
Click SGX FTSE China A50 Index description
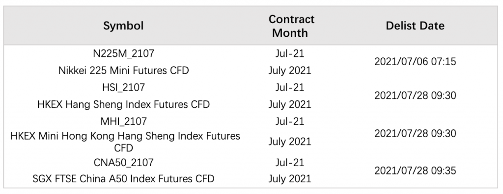(x=123, y=179)
